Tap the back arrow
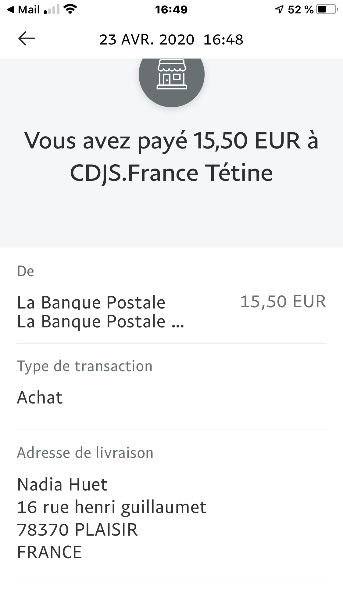This screenshot has width=343, height=610. (x=27, y=39)
